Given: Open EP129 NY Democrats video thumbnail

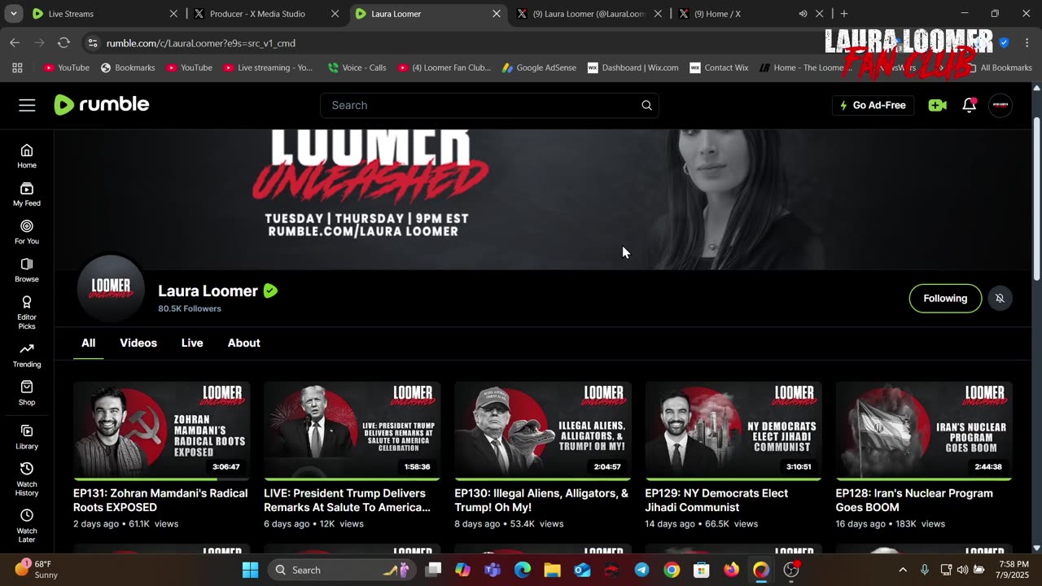Looking at the screenshot, I should point(733,431).
